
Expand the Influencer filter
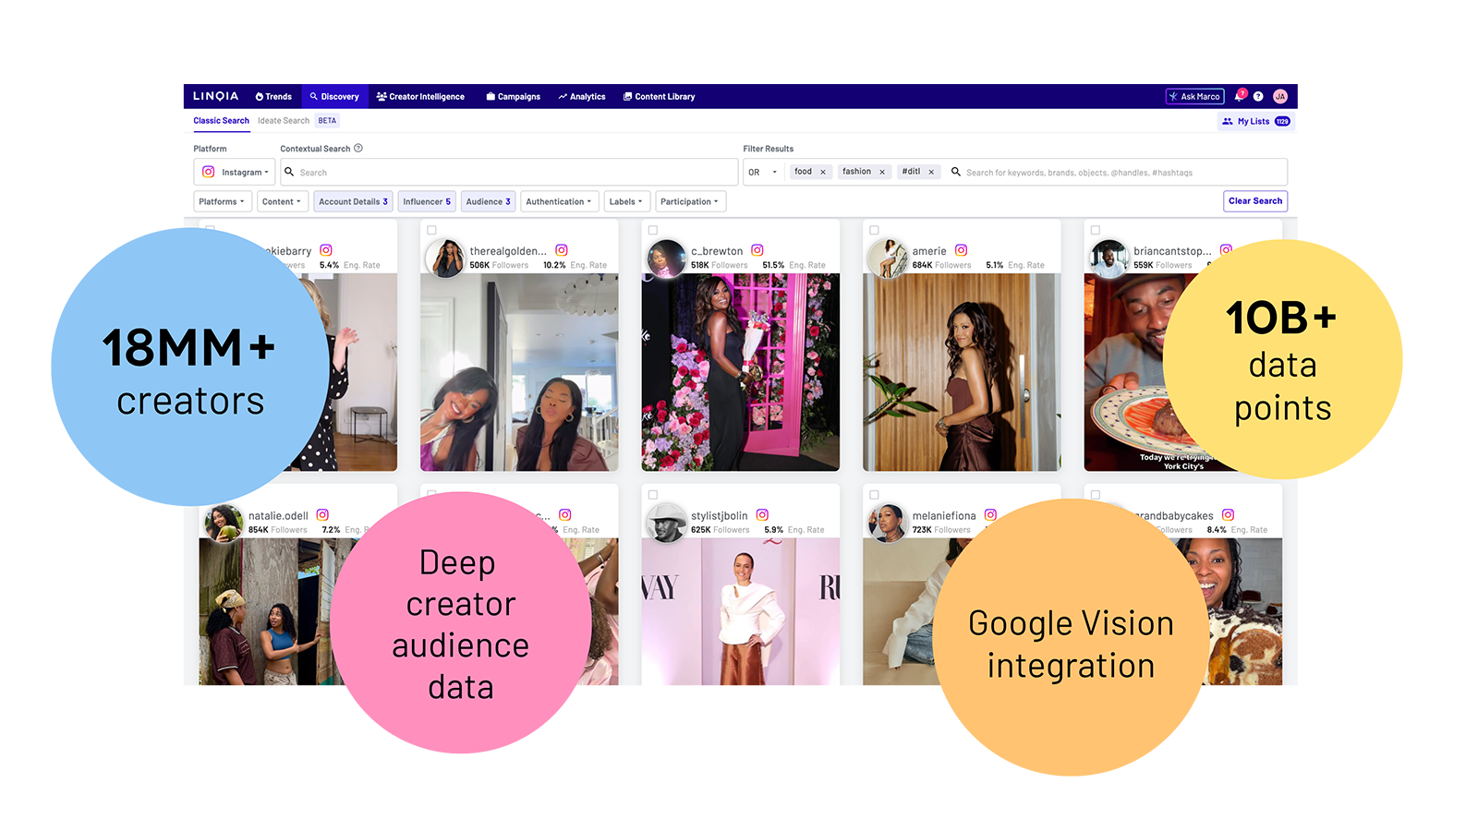click(427, 201)
